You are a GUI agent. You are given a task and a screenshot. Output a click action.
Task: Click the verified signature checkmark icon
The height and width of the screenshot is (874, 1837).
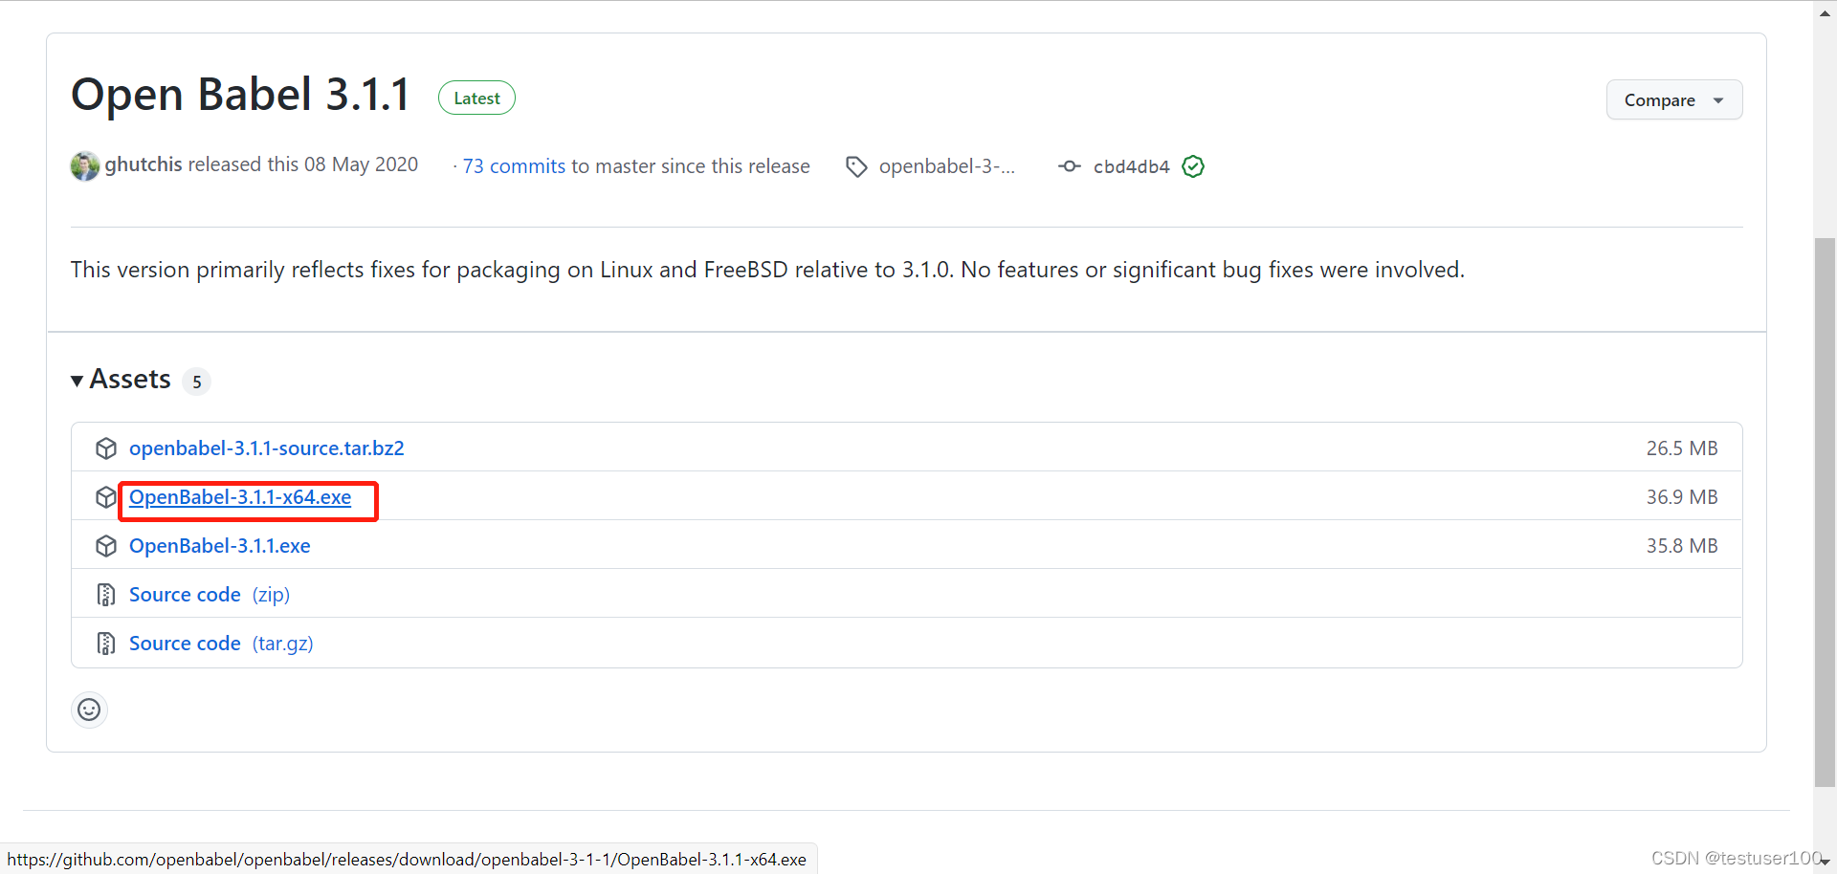coord(1193,166)
